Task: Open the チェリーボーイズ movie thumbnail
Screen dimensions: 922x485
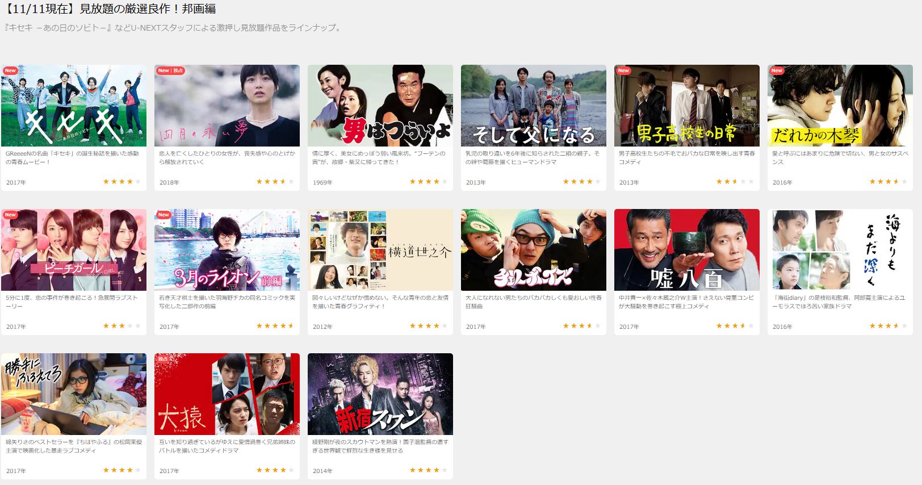Action: coord(534,250)
